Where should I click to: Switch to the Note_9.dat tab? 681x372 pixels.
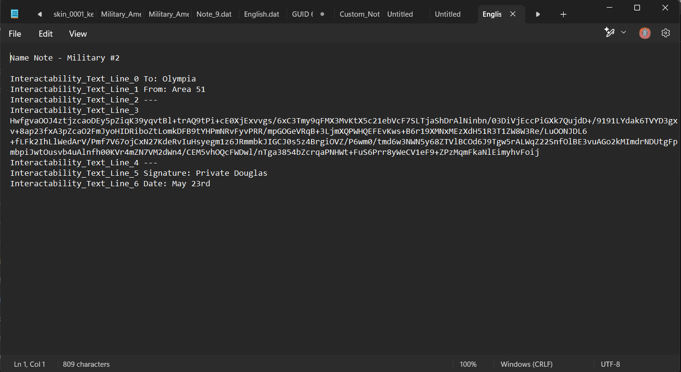[x=214, y=14]
